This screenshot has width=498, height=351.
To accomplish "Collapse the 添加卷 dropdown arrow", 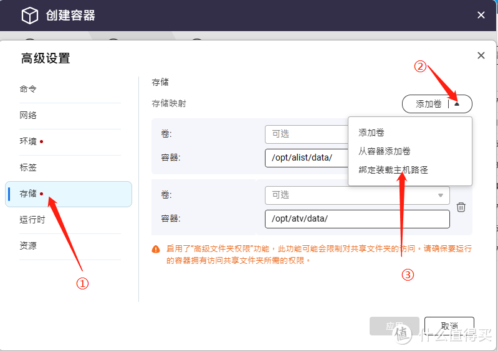I will tap(457, 104).
